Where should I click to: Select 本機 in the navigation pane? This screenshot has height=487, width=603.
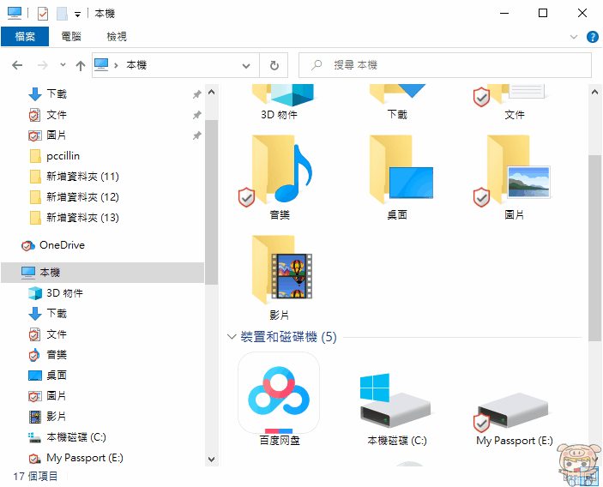[102, 273]
